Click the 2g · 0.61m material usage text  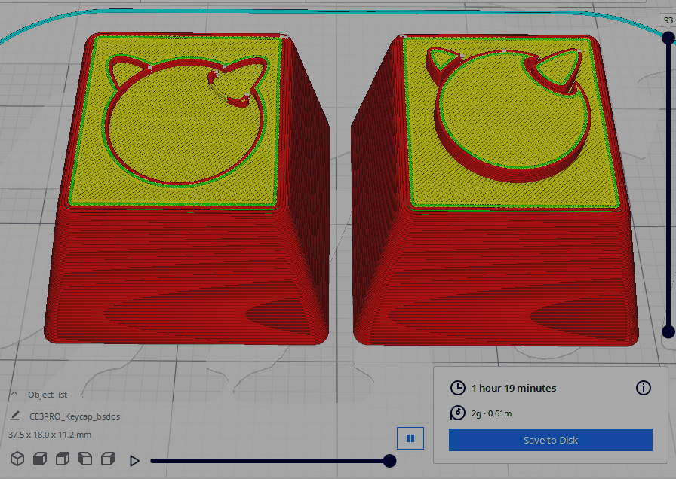[491, 413]
